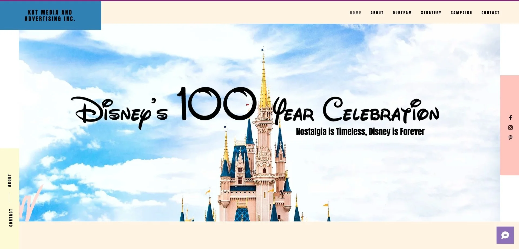Go to Home in the top navigation
Screen dimensions: 519x249
356,13
